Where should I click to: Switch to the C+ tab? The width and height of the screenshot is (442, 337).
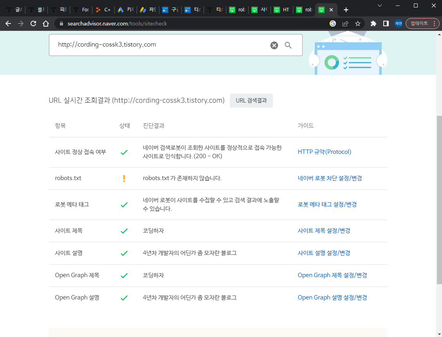[x=103, y=10]
